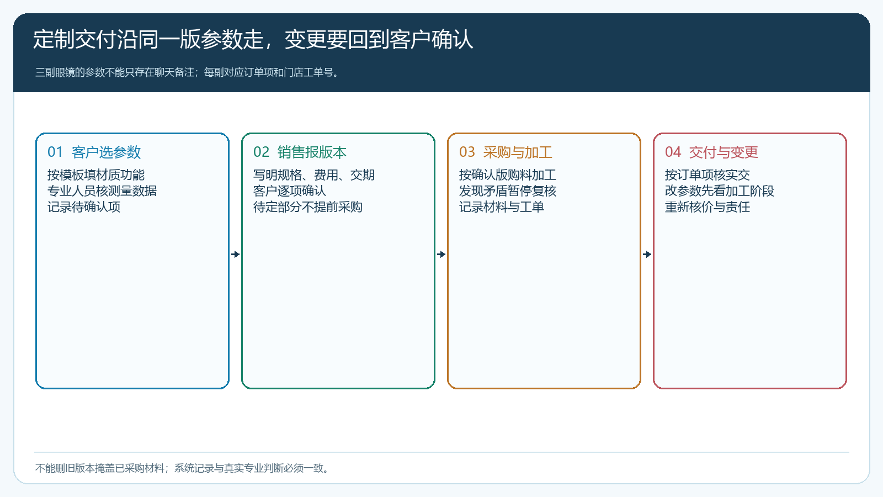
Task: Click the line 发现矛盾暂停复核
Action: tap(508, 191)
